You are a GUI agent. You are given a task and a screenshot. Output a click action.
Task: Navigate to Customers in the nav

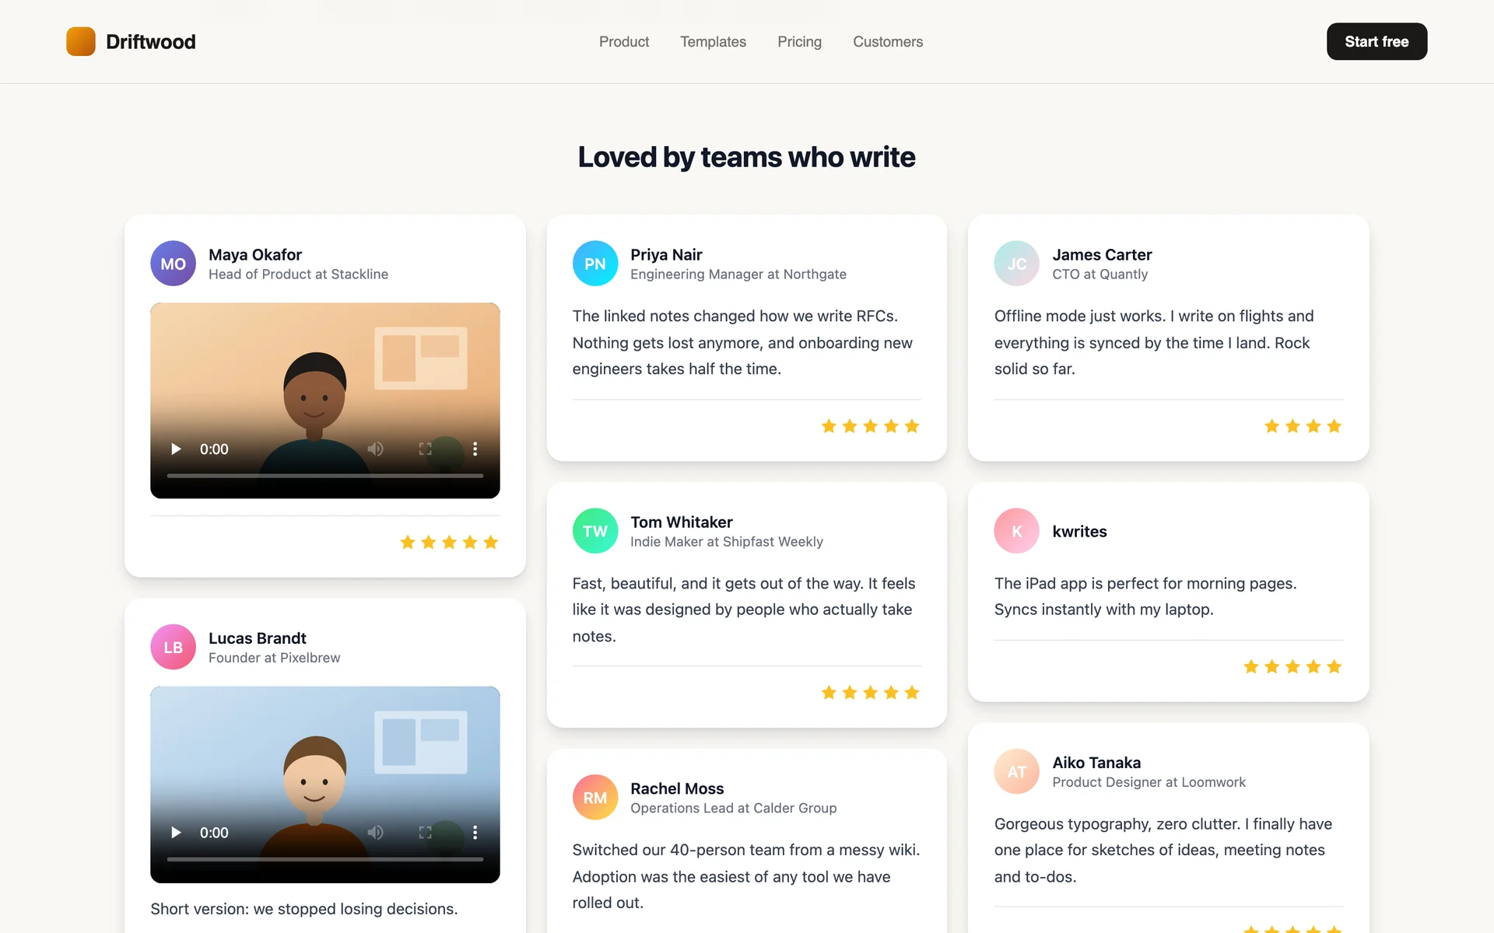[888, 41]
